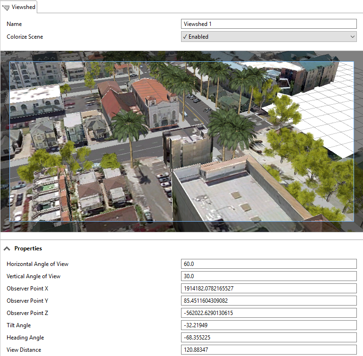
Task: Click the Tilt Angle field
Action: point(269,325)
